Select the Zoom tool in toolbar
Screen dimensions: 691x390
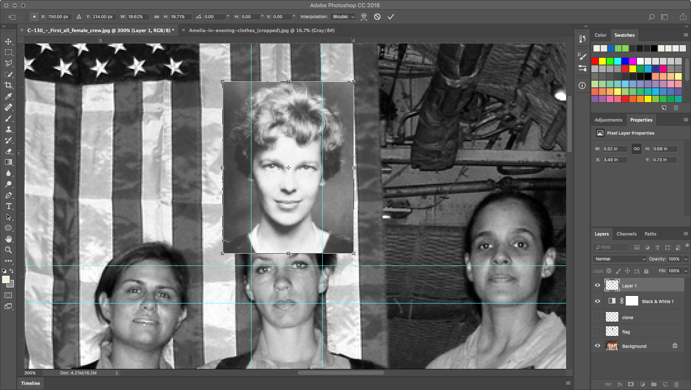8,250
